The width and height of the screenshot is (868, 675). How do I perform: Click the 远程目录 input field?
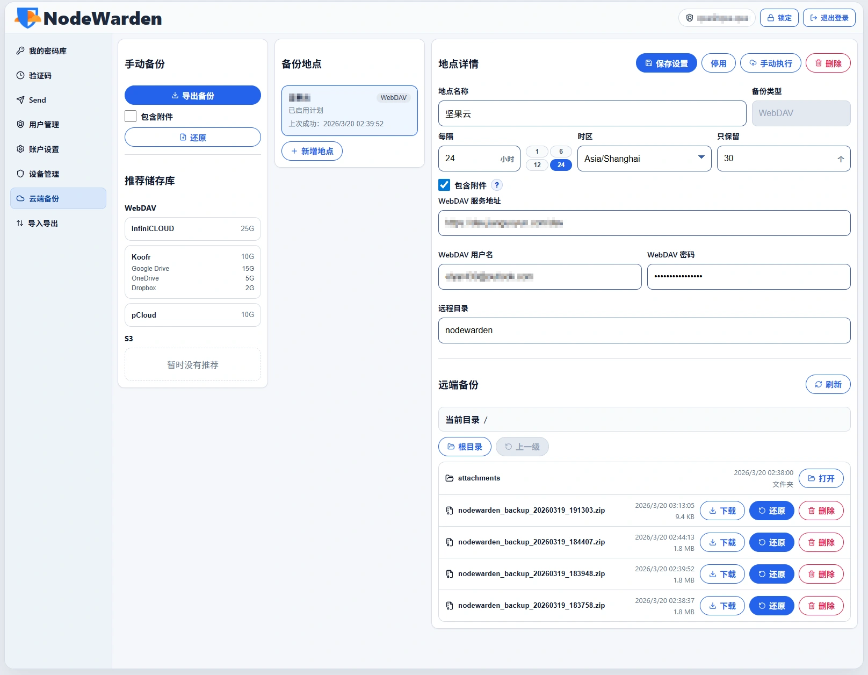point(644,331)
